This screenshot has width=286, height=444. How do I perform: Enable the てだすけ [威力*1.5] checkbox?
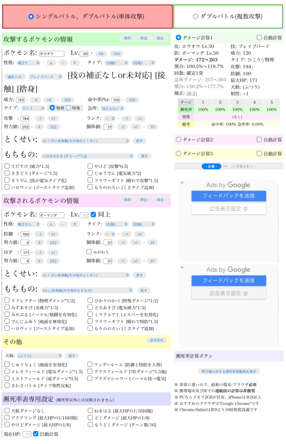(x=7, y=166)
